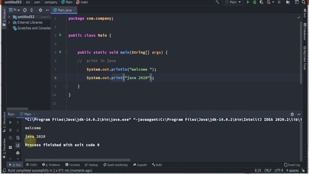Toggle the read-only lock icon in the status bar
This screenshot has width=309, height=174.
pos(303,171)
